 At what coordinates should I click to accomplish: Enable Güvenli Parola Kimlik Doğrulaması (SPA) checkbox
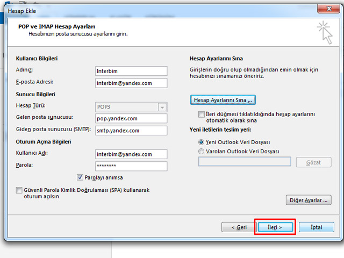(x=19, y=190)
